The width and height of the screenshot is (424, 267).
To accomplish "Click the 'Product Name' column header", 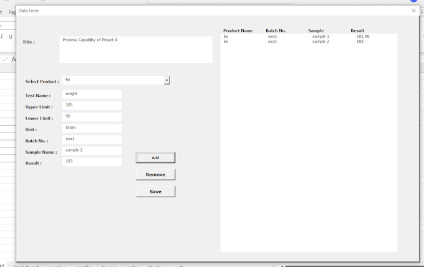I will tap(238, 30).
